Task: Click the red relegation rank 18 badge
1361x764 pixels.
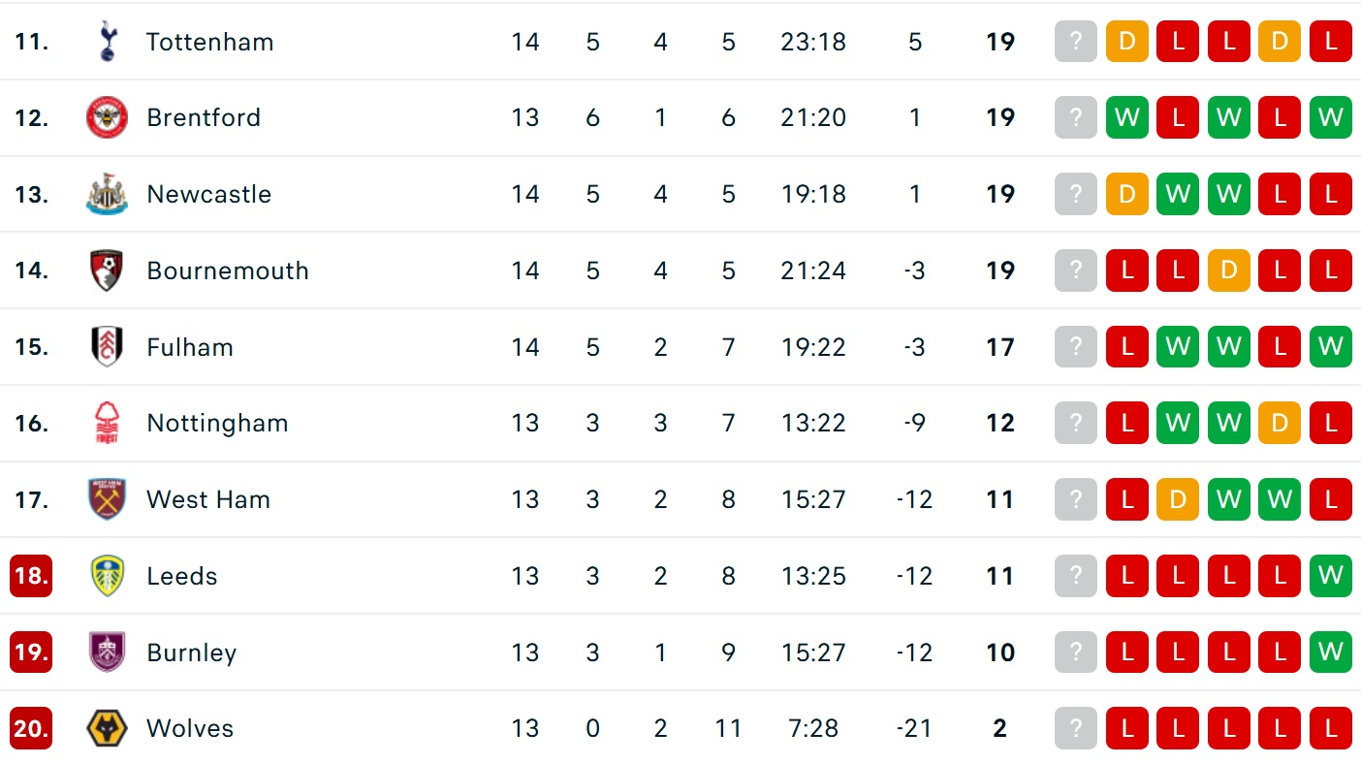Action: click(x=31, y=576)
